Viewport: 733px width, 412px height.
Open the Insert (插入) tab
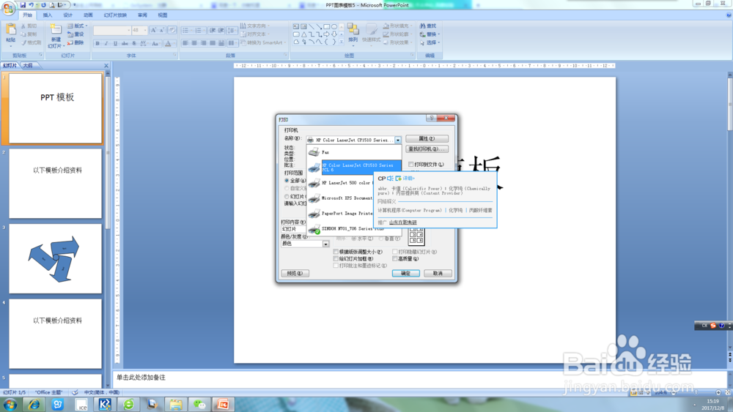point(48,15)
